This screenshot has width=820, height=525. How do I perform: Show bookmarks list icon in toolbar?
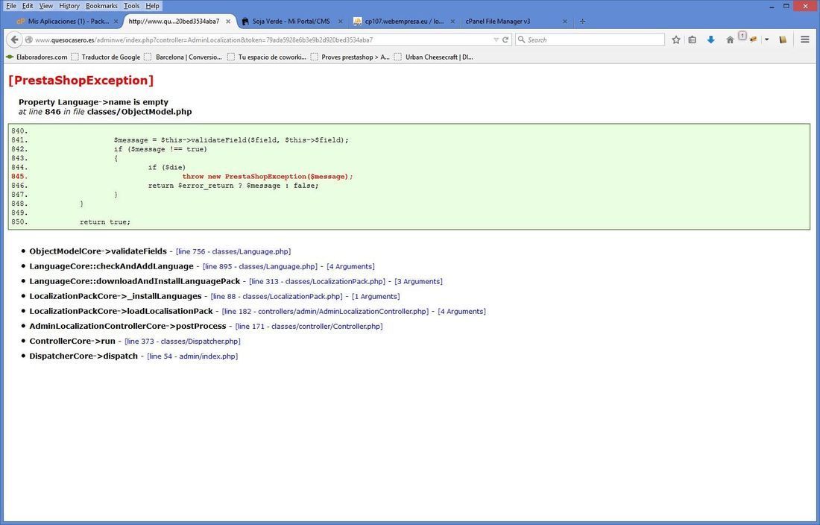[693, 40]
